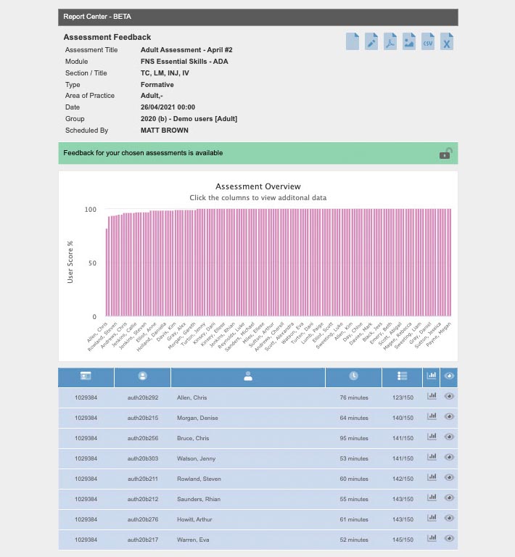
Task: Open chart for Allen, Chris row
Action: [x=432, y=396]
